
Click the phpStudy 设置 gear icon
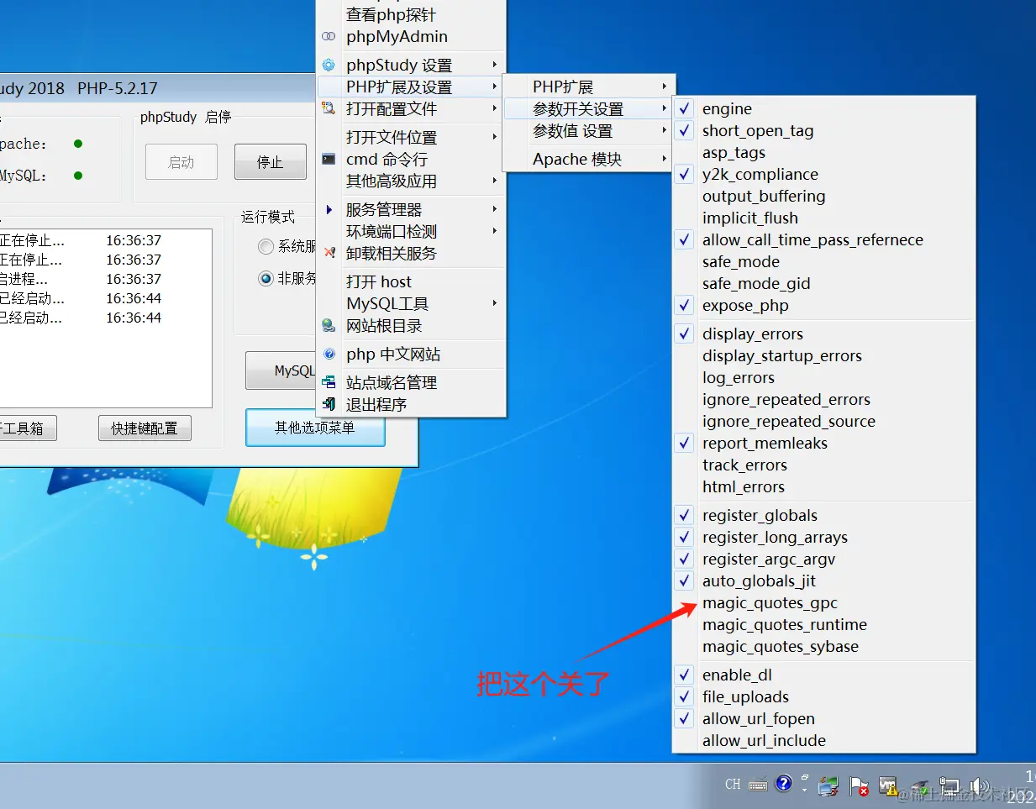(329, 65)
